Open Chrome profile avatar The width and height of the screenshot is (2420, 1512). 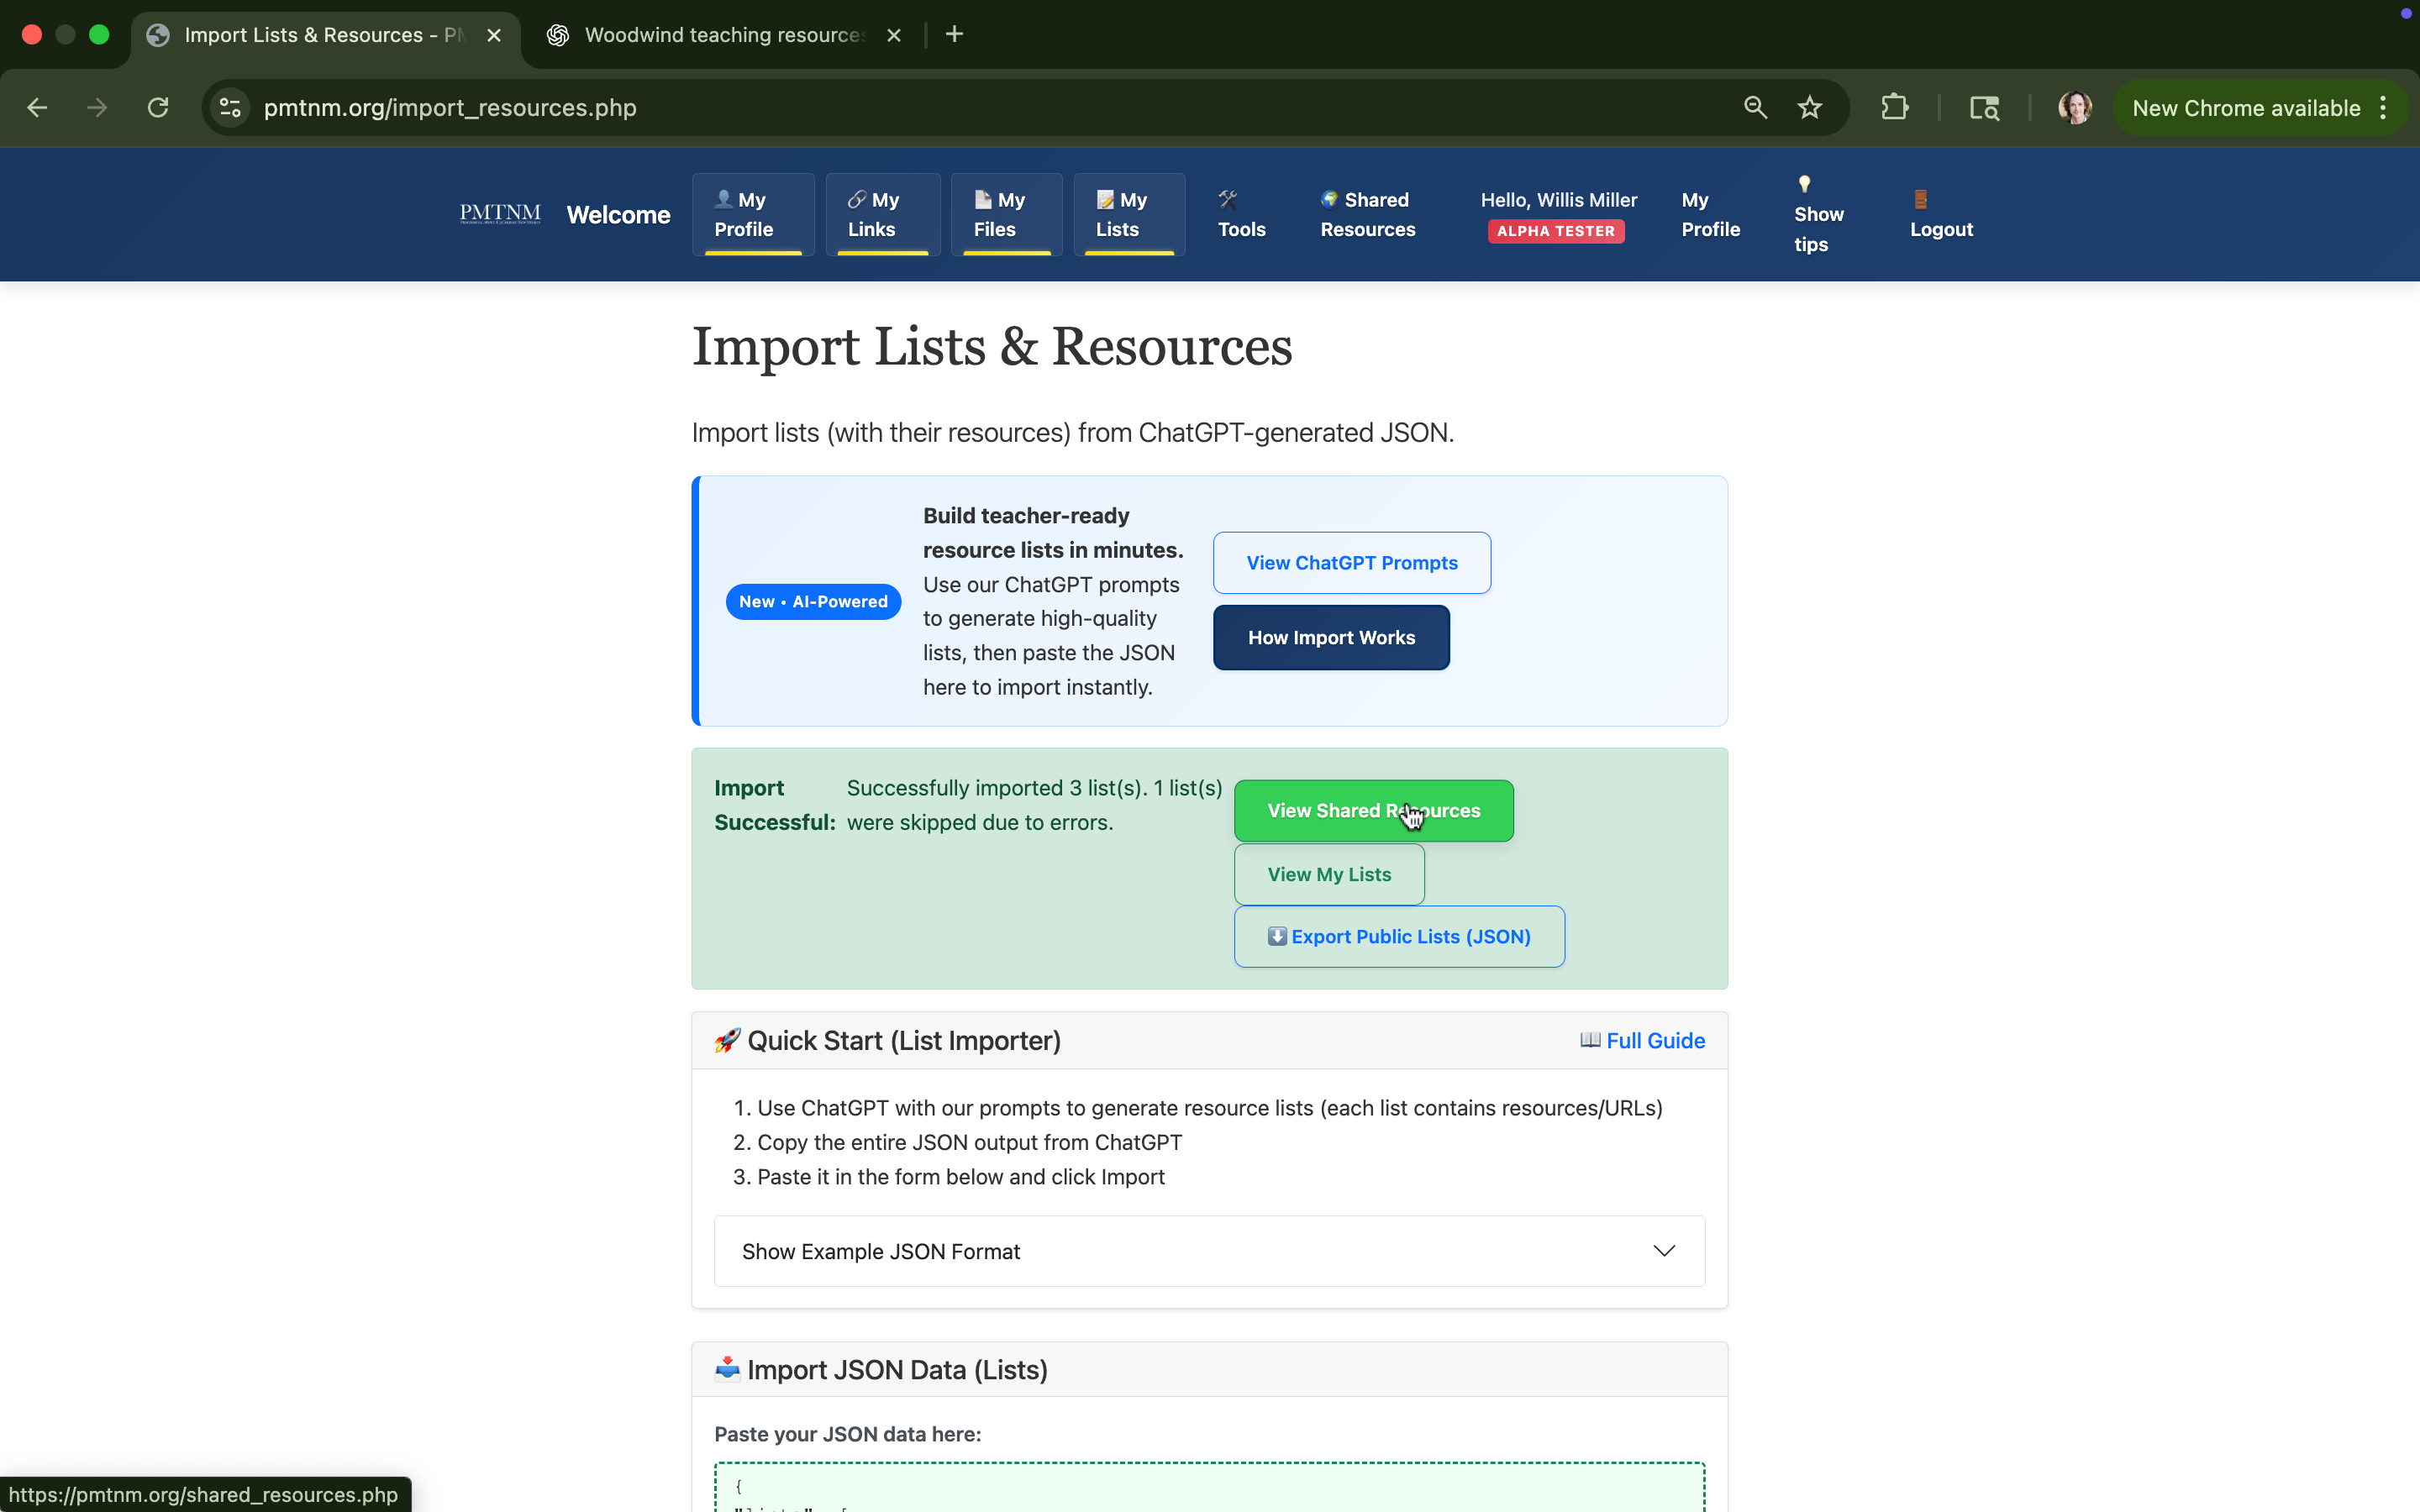coord(2074,108)
